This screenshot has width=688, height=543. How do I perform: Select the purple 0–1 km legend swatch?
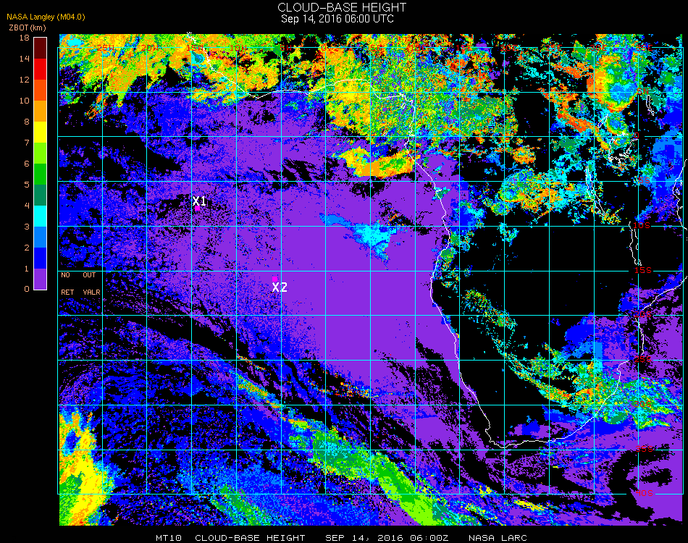click(x=40, y=279)
